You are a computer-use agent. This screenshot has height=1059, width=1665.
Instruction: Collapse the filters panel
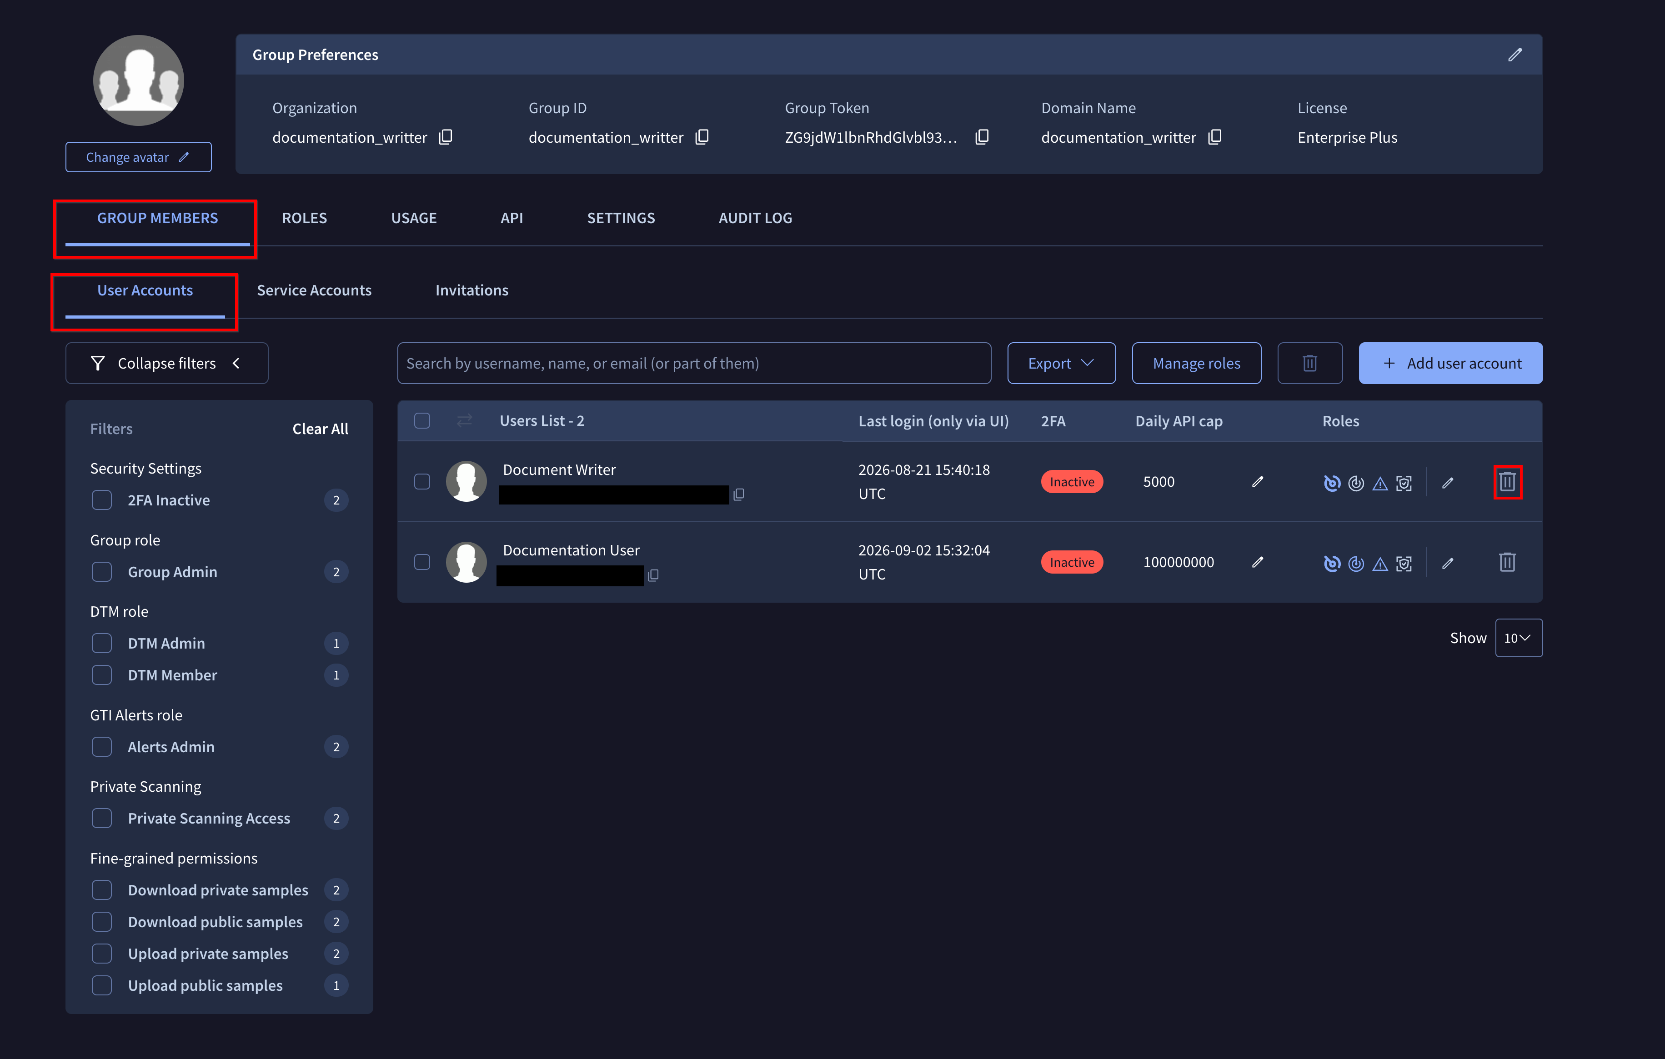click(167, 363)
